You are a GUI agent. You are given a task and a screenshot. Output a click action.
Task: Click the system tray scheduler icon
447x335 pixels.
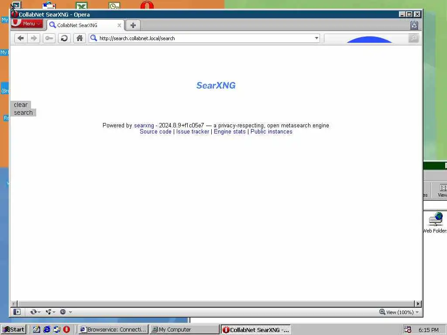click(408, 330)
